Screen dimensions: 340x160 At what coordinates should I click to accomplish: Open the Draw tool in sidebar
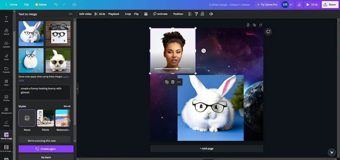tap(6, 57)
